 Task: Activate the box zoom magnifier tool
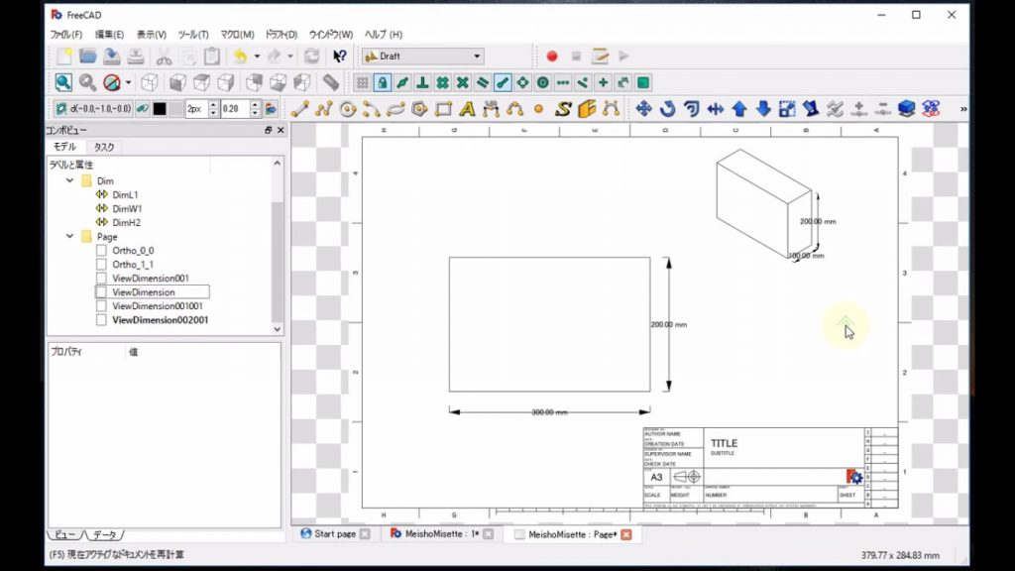[62, 83]
